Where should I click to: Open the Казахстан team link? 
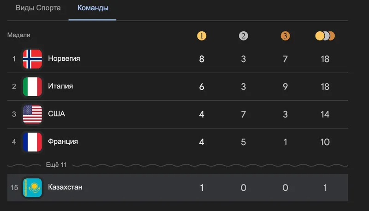[65, 188]
